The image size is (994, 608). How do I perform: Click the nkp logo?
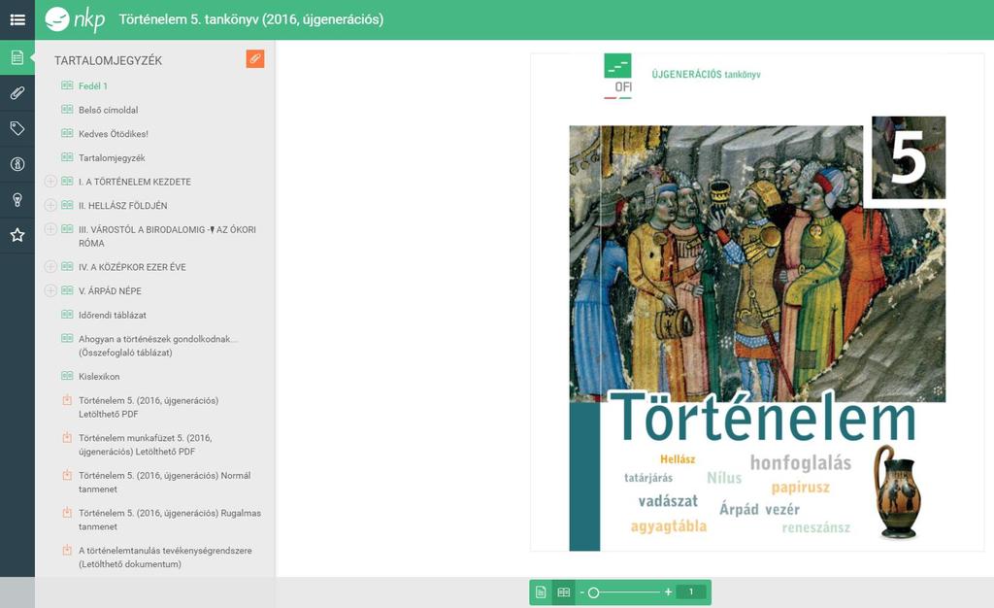pyautogui.click(x=75, y=19)
